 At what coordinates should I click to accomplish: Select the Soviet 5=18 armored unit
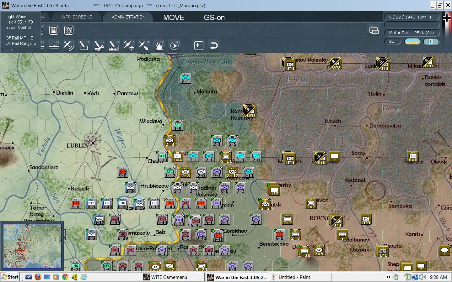click(304, 252)
